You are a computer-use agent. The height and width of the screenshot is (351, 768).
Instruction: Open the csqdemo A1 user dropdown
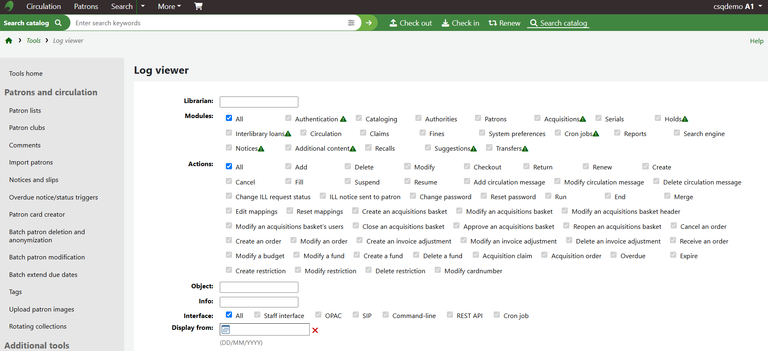pos(737,6)
